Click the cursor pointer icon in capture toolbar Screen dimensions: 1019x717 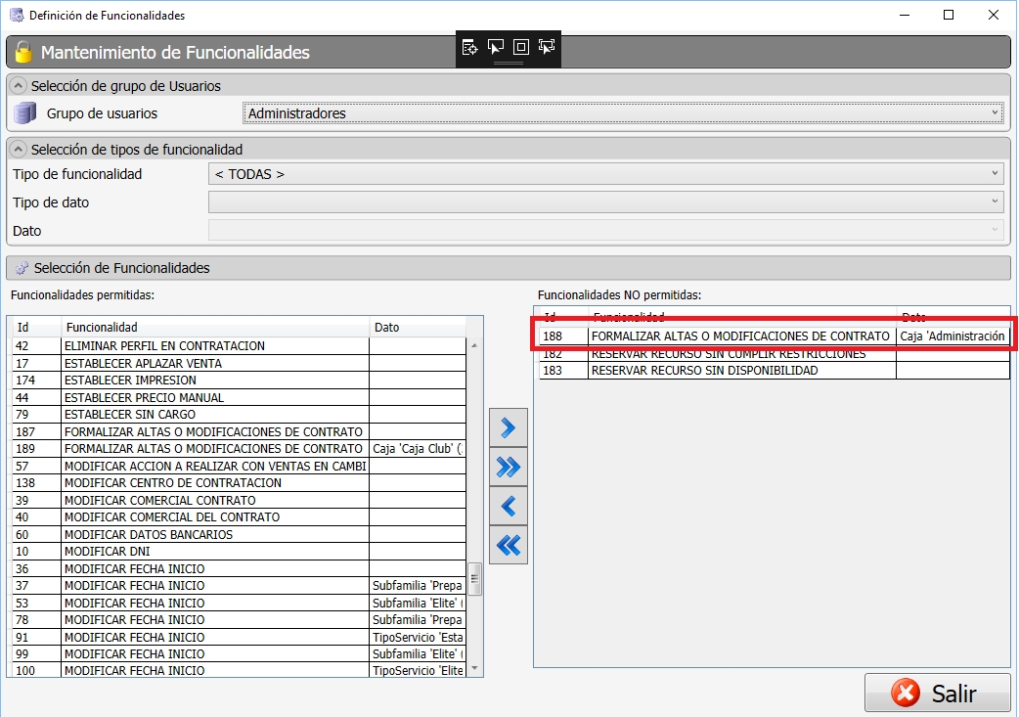click(x=495, y=48)
